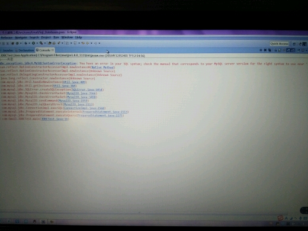Screen dimensions: 308x231
Task: Toggle the console Scroll Lock icon
Action: (280, 50)
